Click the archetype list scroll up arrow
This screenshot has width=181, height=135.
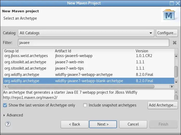coord(176,56)
